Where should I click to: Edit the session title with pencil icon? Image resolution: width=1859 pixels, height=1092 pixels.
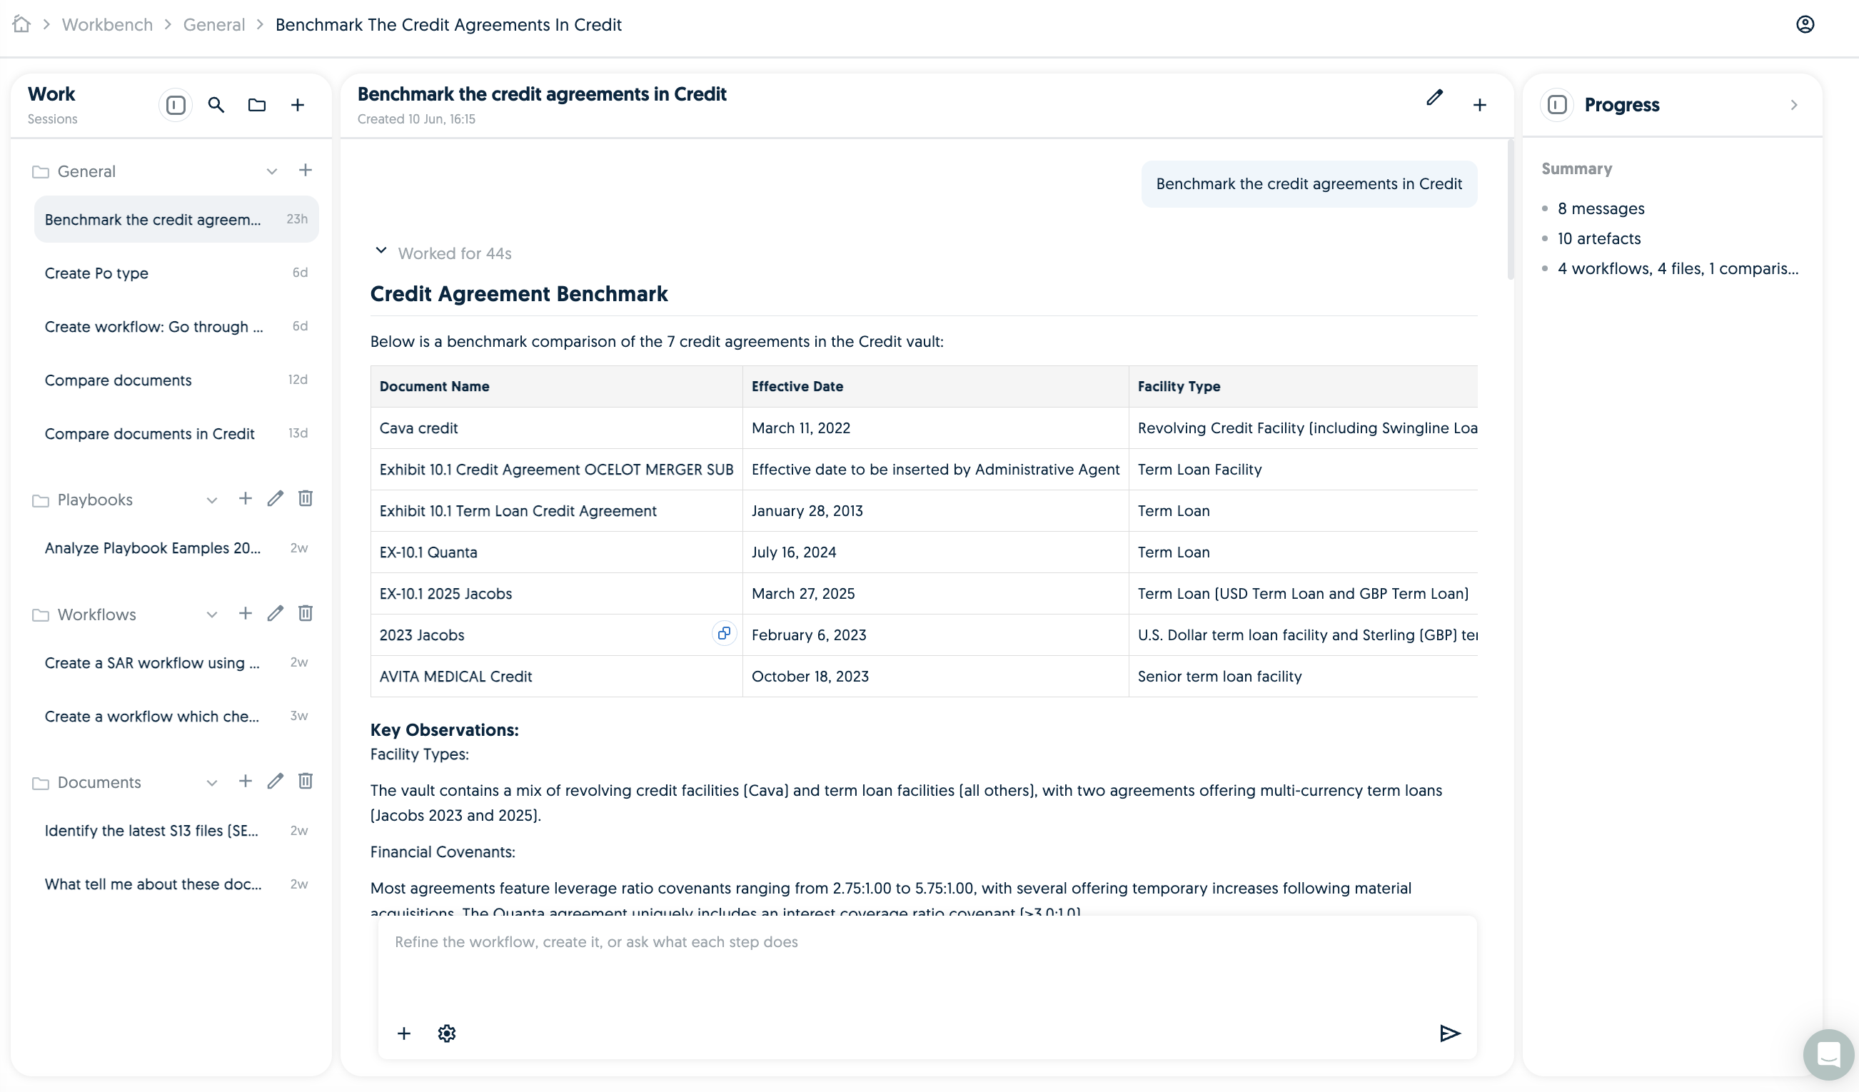click(1434, 97)
